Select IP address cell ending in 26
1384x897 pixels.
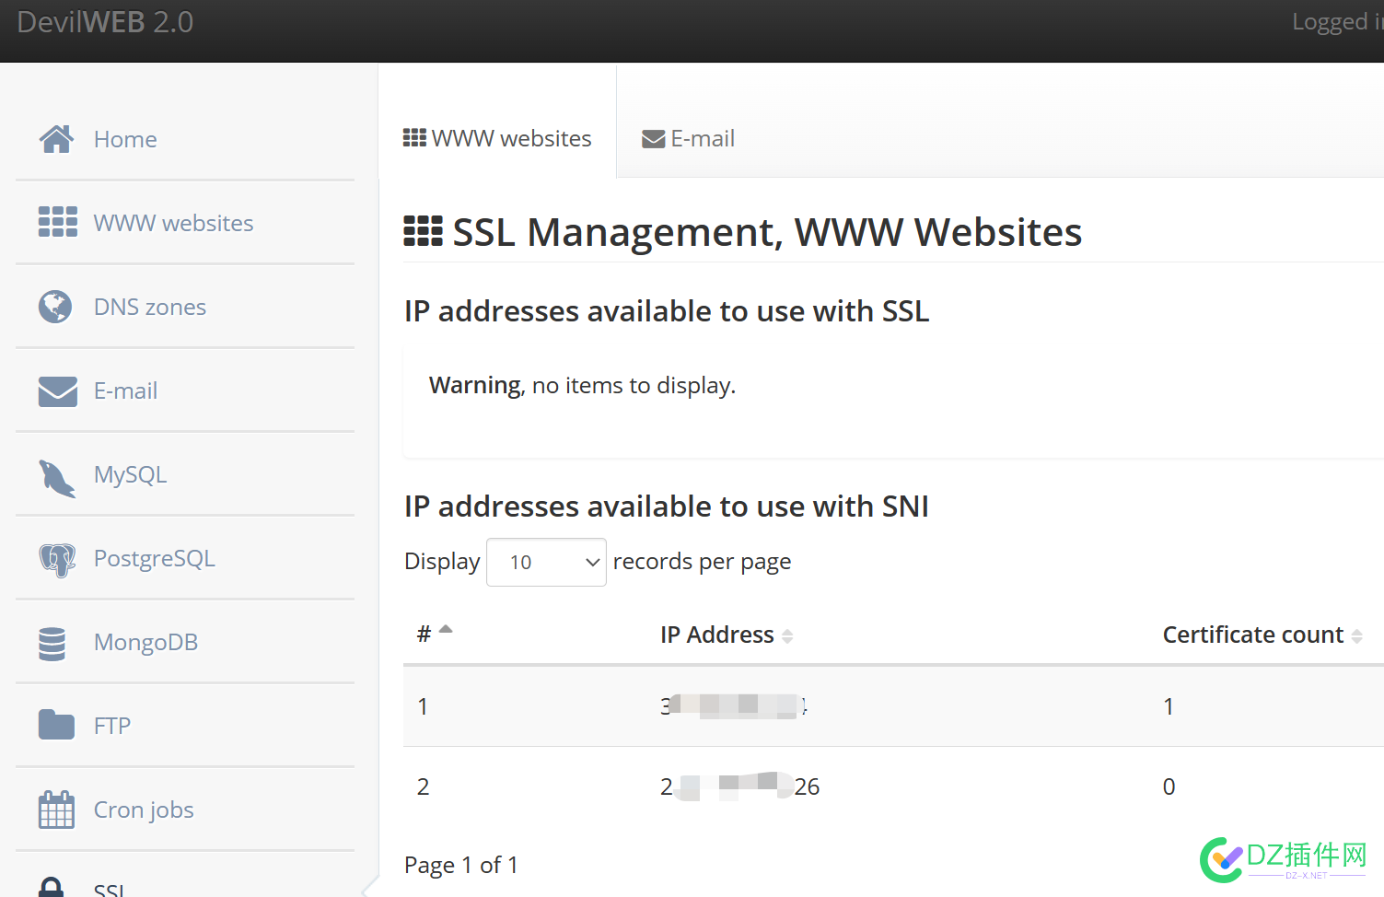point(739,786)
